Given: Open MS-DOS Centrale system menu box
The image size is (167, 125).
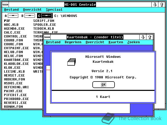Looking at the screenshot, I should coord(5,5).
